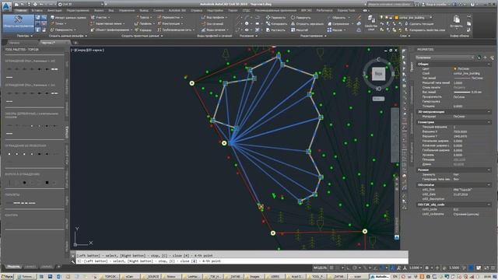Click the Circle drawing tool icon
The height and width of the screenshot is (280, 498).
(x=247, y=23)
